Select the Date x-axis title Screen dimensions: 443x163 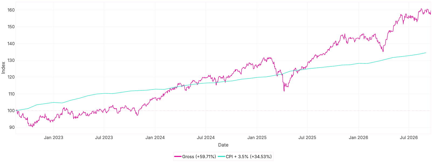click(223, 145)
